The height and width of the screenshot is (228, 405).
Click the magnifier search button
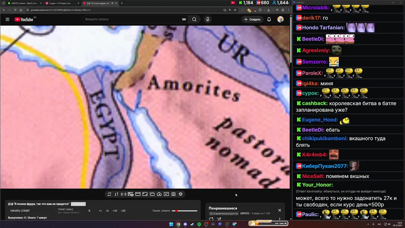click(x=194, y=19)
